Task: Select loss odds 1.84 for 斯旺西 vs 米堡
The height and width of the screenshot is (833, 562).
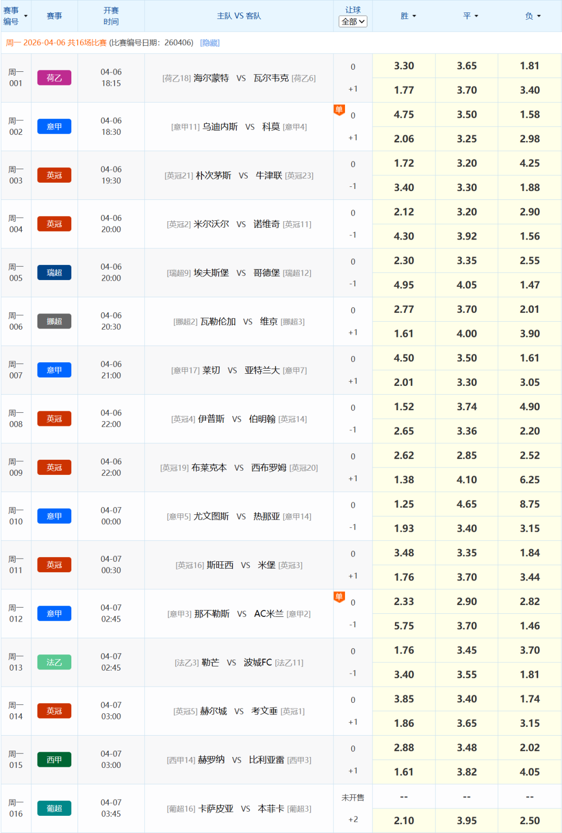Action: click(x=530, y=553)
